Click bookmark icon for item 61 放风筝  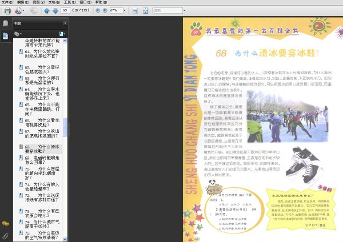click(x=21, y=51)
